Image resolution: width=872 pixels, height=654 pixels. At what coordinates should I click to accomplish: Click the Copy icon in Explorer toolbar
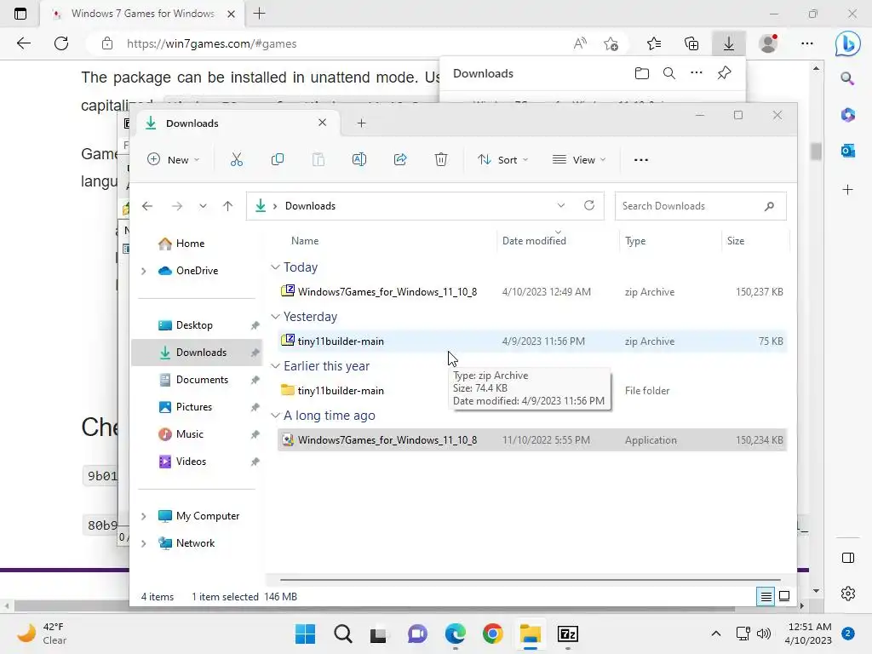pos(277,160)
